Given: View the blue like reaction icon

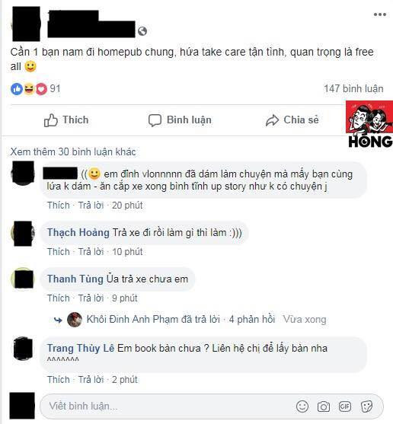Looking at the screenshot, I should (17, 89).
